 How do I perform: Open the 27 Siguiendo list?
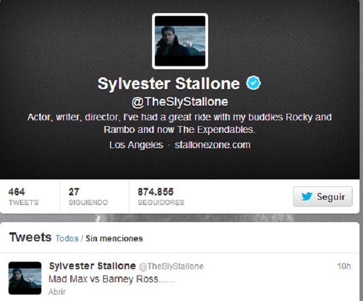[88, 197]
